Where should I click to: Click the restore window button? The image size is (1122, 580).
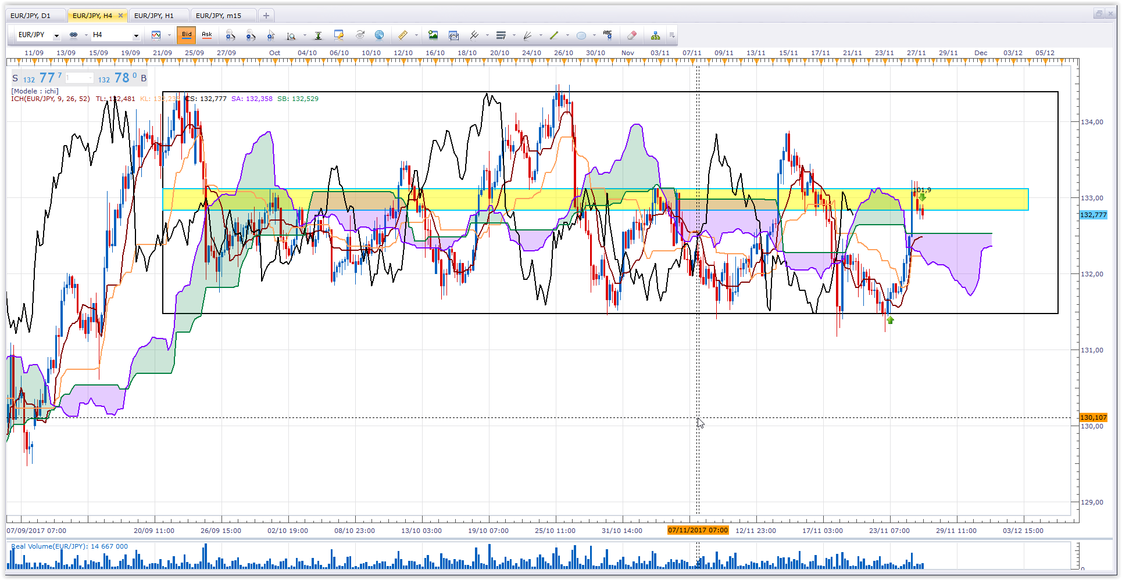tap(1099, 14)
